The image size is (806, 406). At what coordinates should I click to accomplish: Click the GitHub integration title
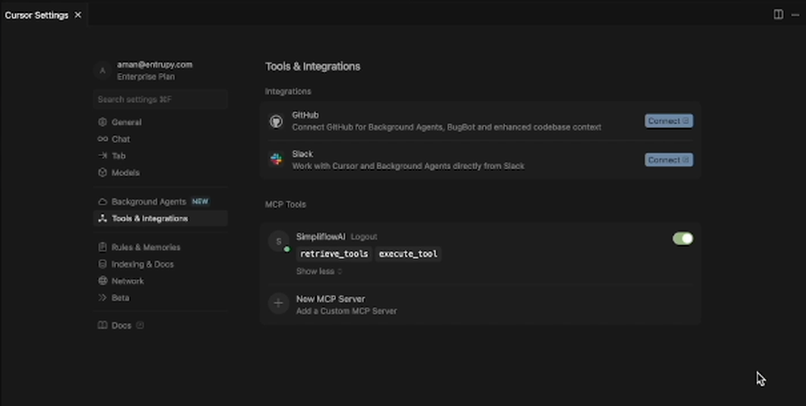[x=305, y=115]
